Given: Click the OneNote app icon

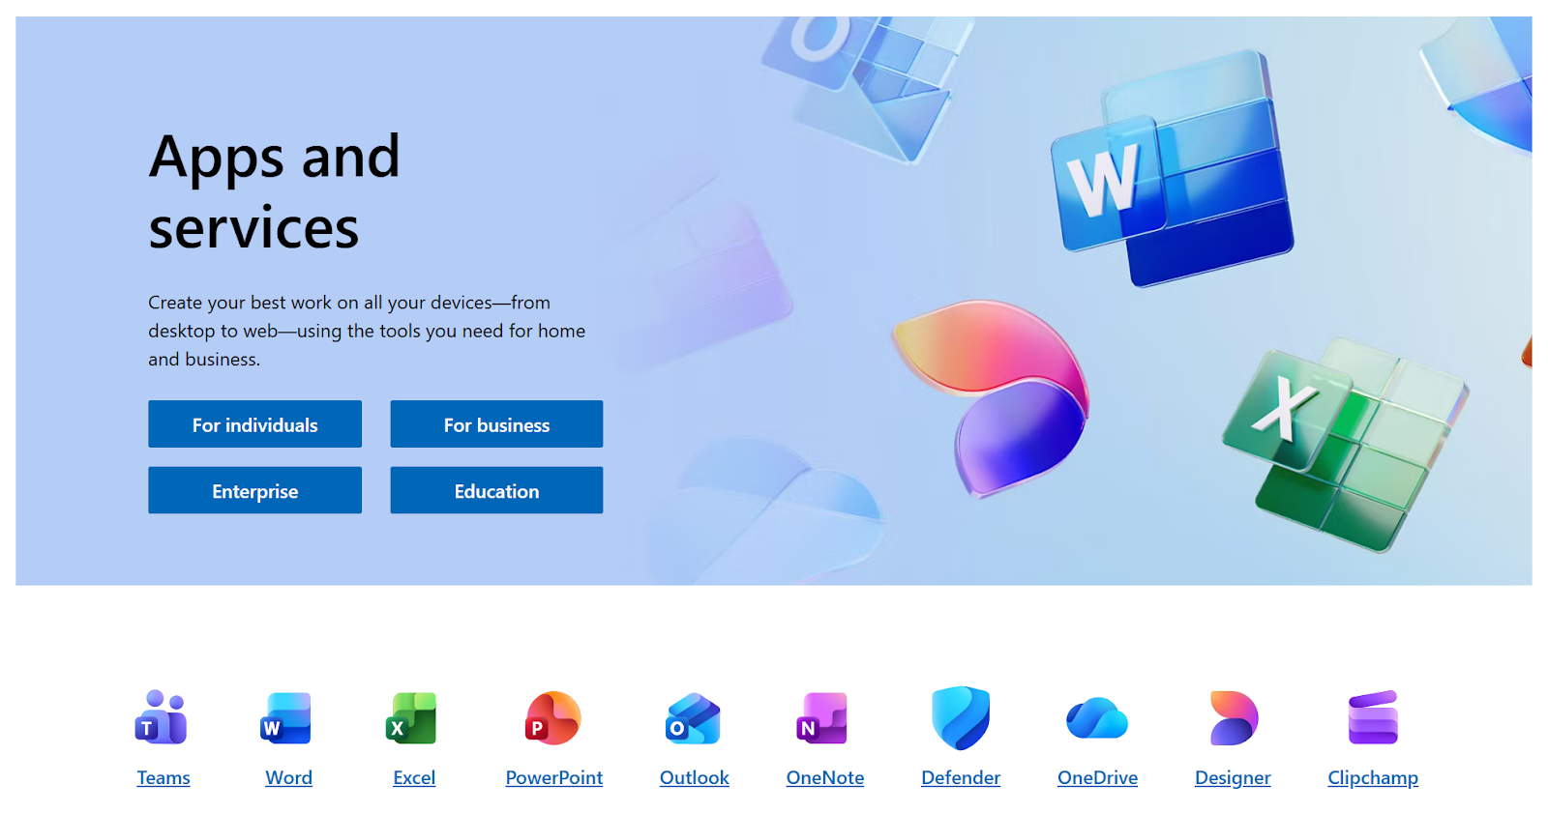Looking at the screenshot, I should (x=822, y=717).
